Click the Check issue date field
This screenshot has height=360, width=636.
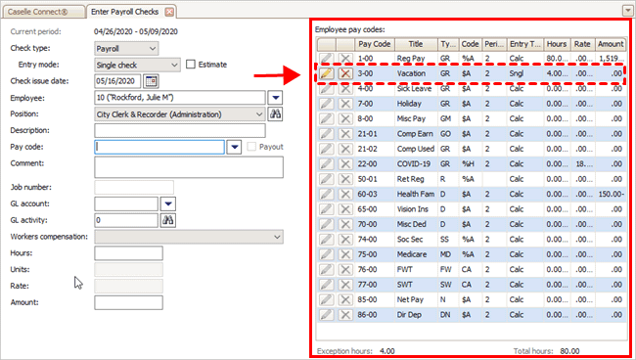117,81
